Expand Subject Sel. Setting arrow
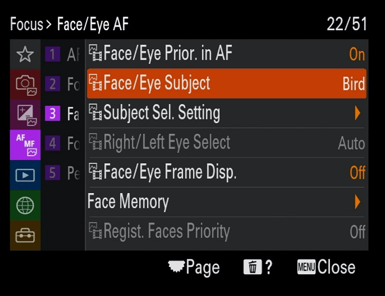 358,113
